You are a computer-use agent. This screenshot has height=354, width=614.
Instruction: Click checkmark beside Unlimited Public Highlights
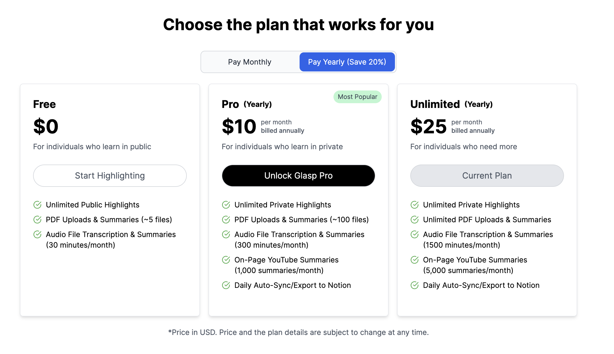tap(37, 205)
